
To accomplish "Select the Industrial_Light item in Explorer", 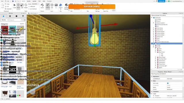I will tap(163, 66).
